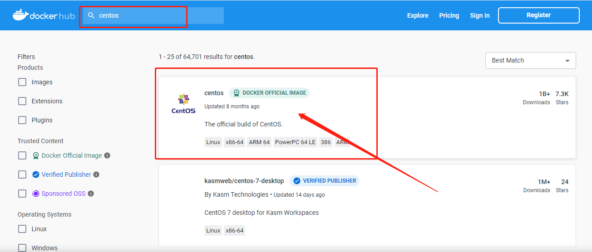Click the CentOS logo thumbnail
The height and width of the screenshot is (252, 592).
tap(183, 104)
